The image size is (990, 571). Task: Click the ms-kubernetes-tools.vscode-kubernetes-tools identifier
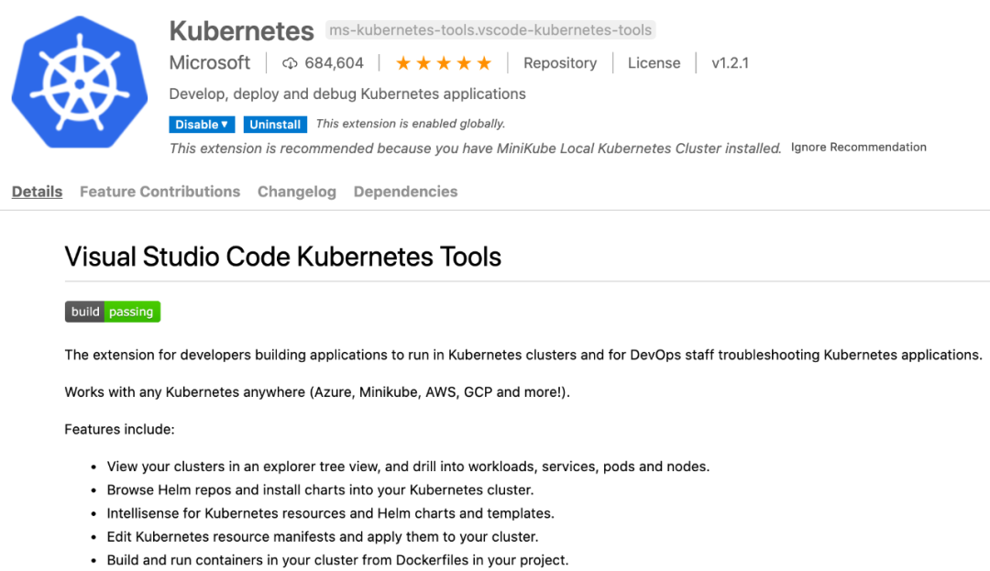click(490, 29)
